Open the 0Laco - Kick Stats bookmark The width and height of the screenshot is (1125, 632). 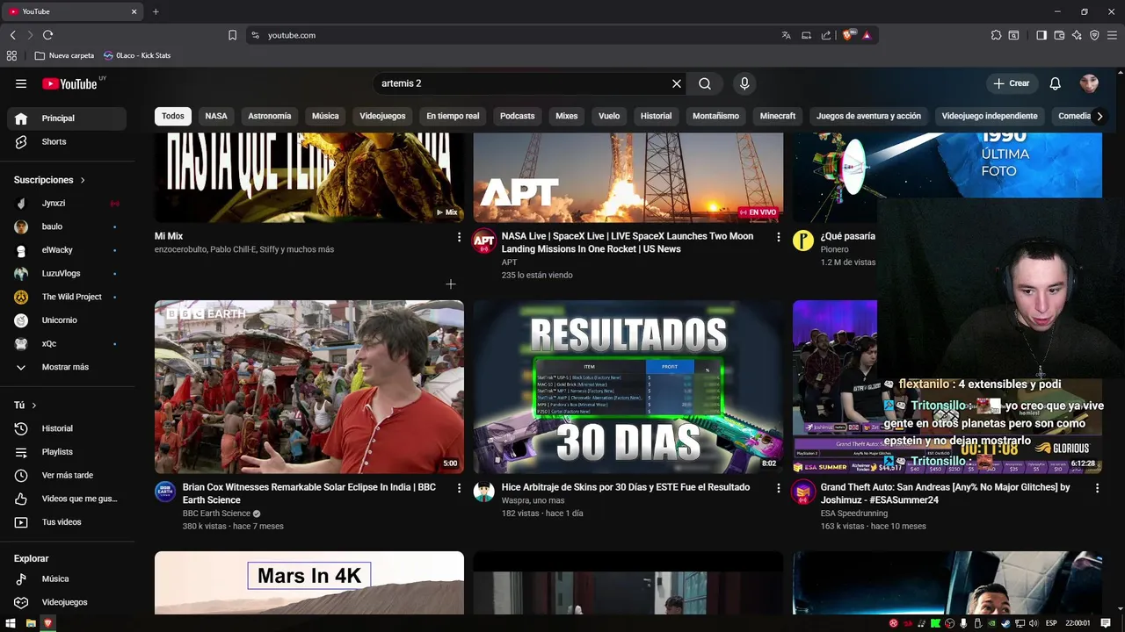click(x=136, y=55)
